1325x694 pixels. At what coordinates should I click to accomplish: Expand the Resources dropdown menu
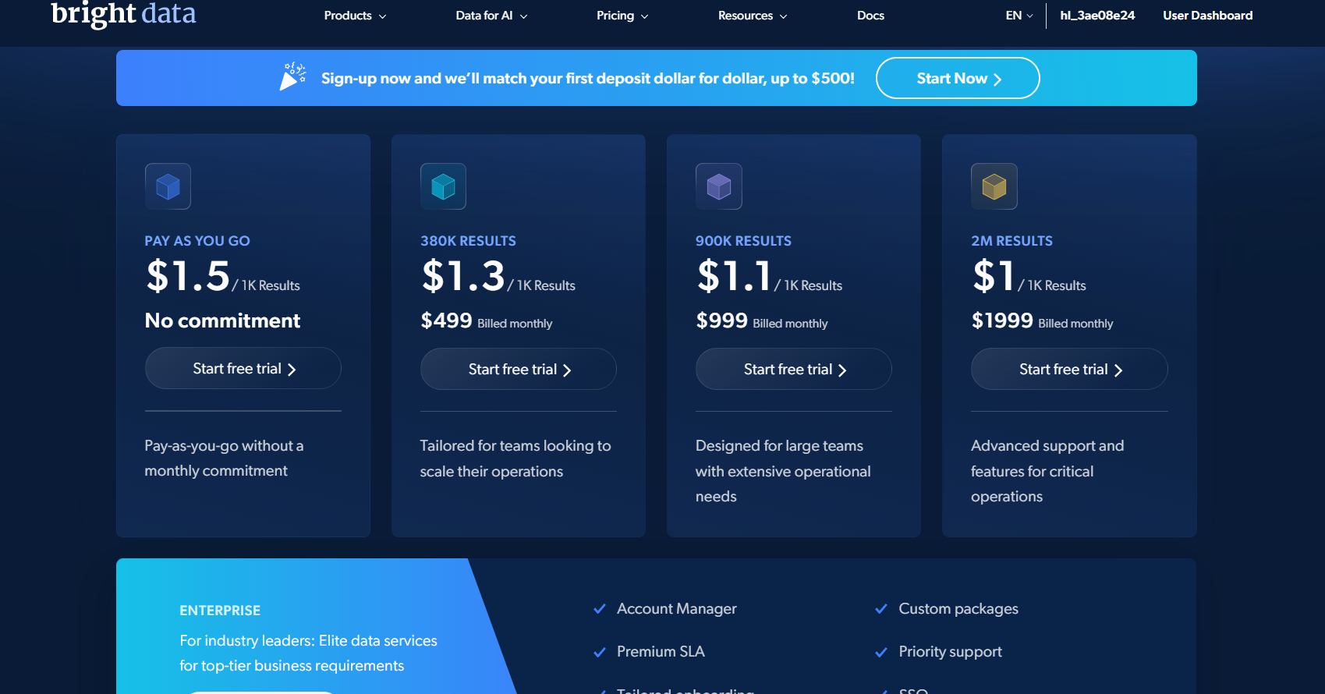click(753, 16)
